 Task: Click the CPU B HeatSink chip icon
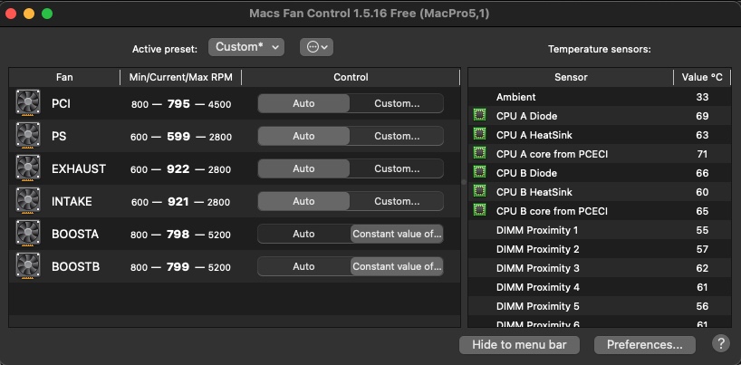point(479,192)
